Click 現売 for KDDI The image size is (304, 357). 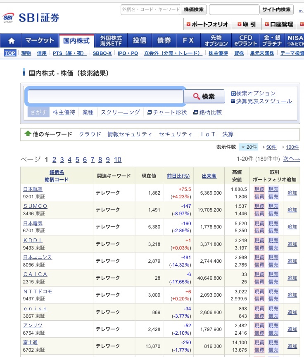tap(273, 240)
